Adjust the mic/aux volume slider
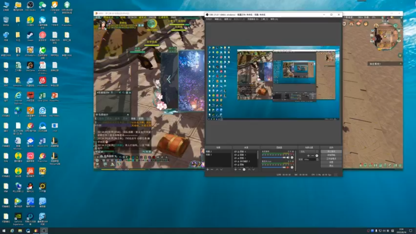The width and height of the screenshot is (416, 234). click(274, 167)
